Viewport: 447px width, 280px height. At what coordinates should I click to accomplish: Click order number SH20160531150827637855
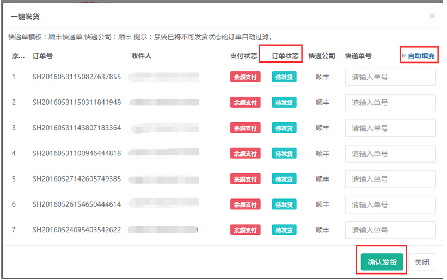point(76,77)
